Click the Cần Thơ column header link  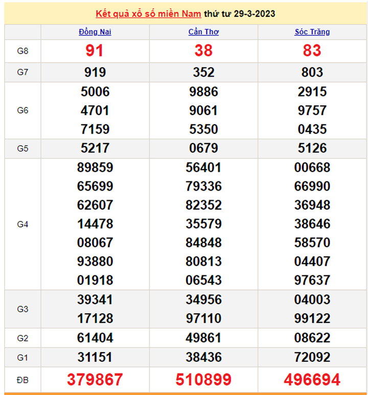pos(203,32)
